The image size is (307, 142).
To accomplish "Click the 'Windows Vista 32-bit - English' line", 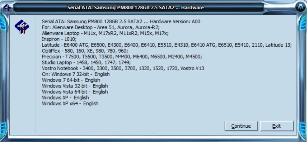I will pyautogui.click(x=75, y=86).
